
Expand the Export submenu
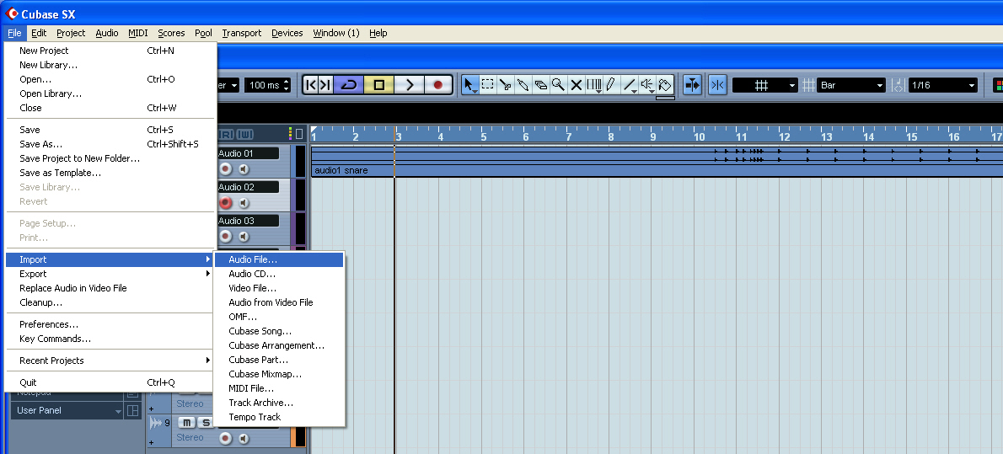tap(110, 274)
